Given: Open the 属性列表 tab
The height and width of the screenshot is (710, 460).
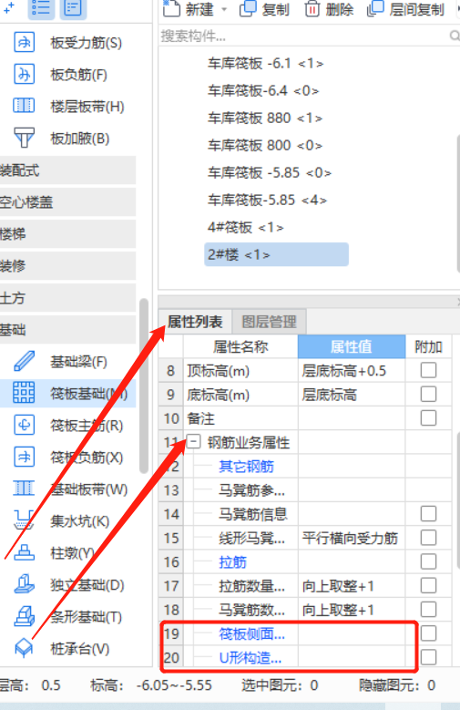Looking at the screenshot, I should coord(195,322).
